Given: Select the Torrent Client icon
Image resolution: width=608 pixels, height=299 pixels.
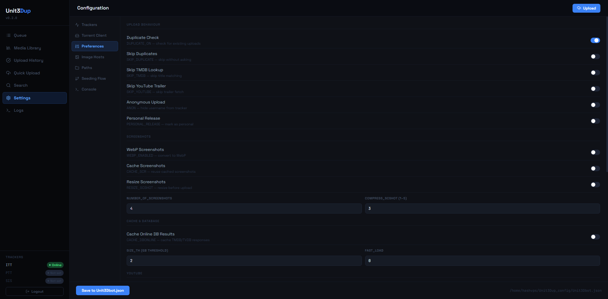Looking at the screenshot, I should point(77,35).
